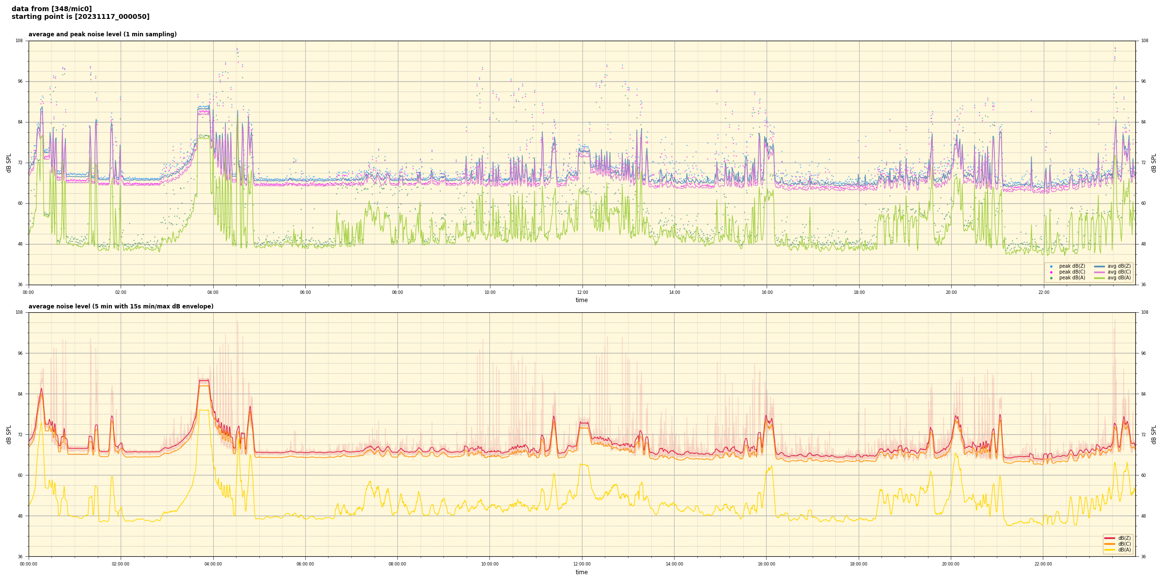Click the 20:00:00 tick label on lower chart

click(950, 564)
